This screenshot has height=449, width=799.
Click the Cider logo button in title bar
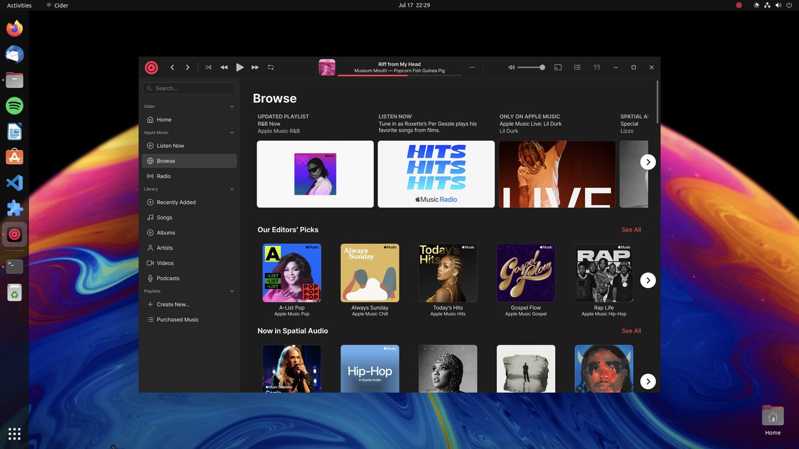(x=151, y=67)
